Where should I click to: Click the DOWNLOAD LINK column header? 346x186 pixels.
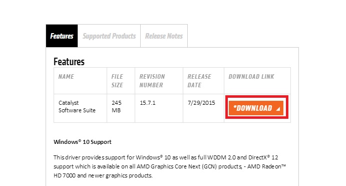click(x=251, y=76)
